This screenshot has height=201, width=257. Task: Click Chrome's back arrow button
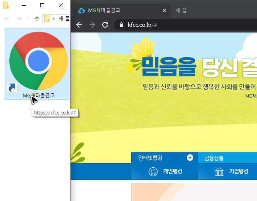pos(79,25)
